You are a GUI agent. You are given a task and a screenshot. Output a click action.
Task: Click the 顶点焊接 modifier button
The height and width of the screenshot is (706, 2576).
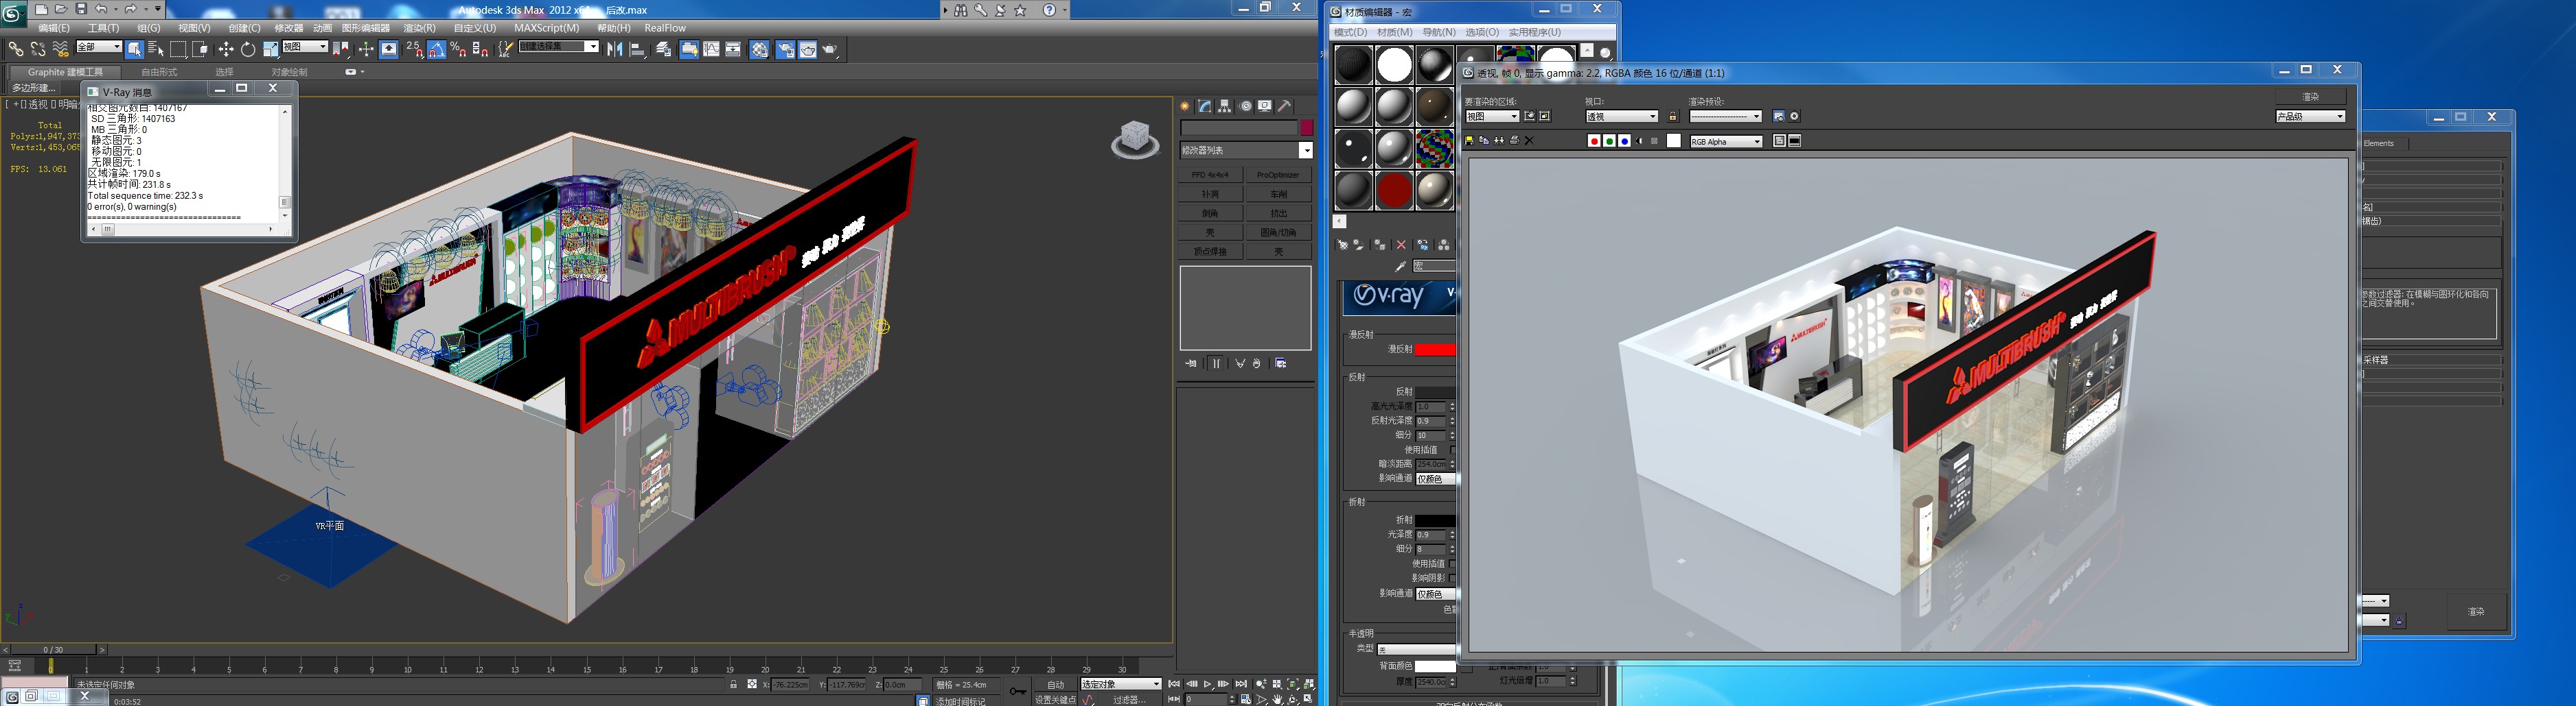coord(1210,252)
